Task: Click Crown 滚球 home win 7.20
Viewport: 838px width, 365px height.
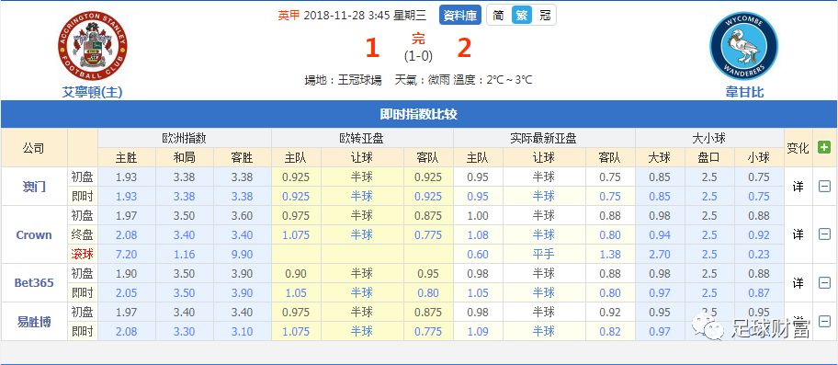Action: point(127,255)
